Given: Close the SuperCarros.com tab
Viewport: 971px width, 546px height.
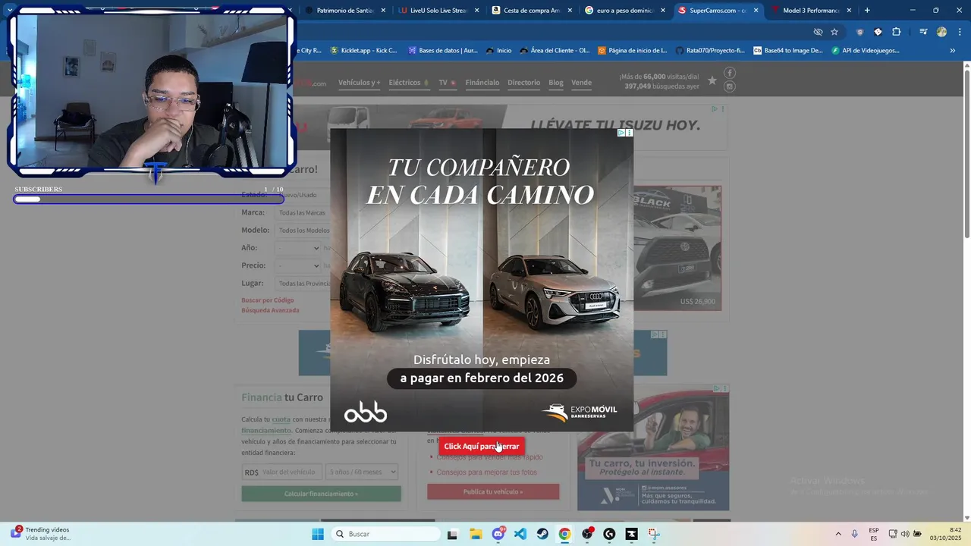Looking at the screenshot, I should [756, 11].
